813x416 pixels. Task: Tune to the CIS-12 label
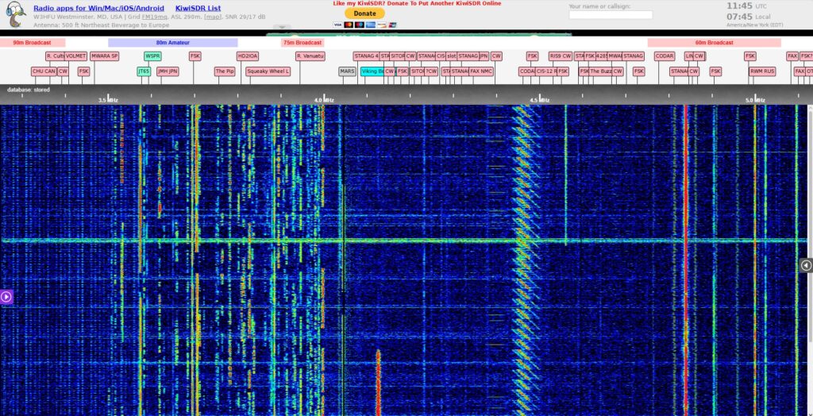(546, 71)
